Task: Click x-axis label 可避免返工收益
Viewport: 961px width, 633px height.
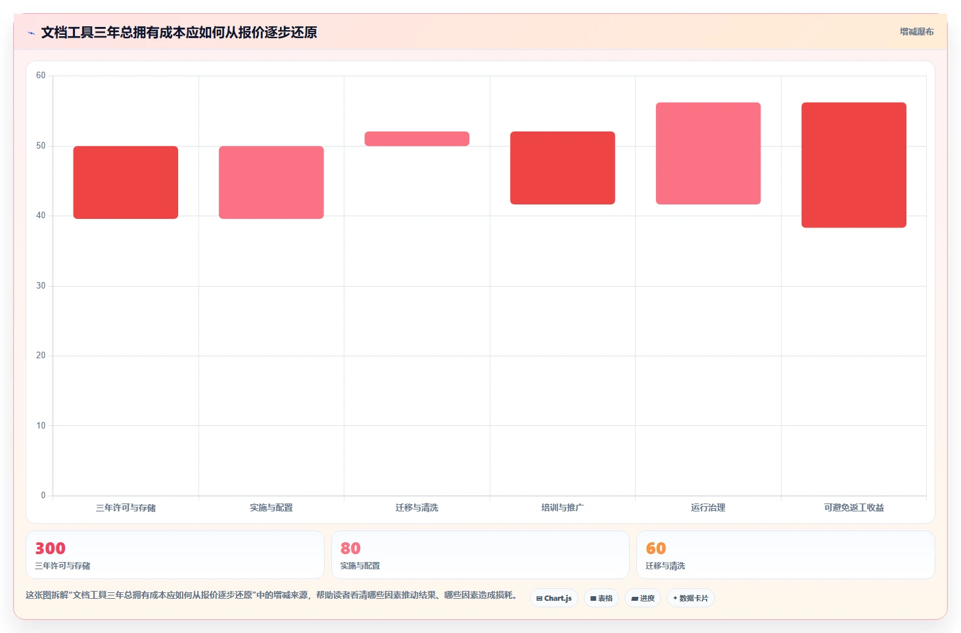Action: (854, 507)
